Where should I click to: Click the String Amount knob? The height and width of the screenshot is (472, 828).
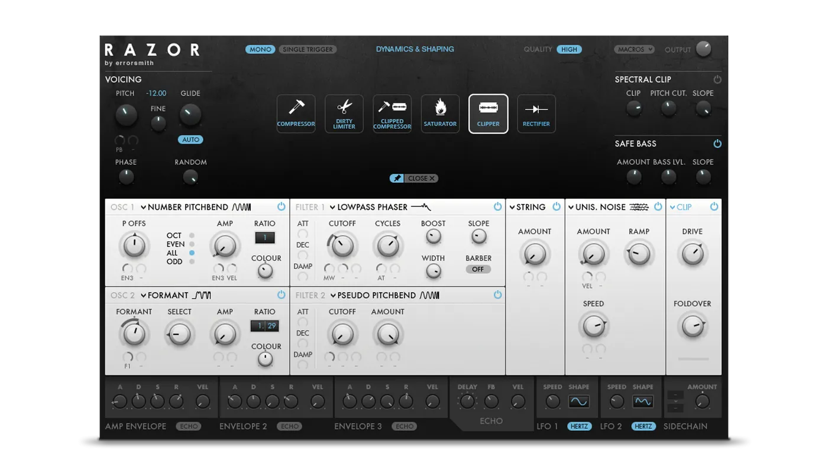(x=534, y=254)
